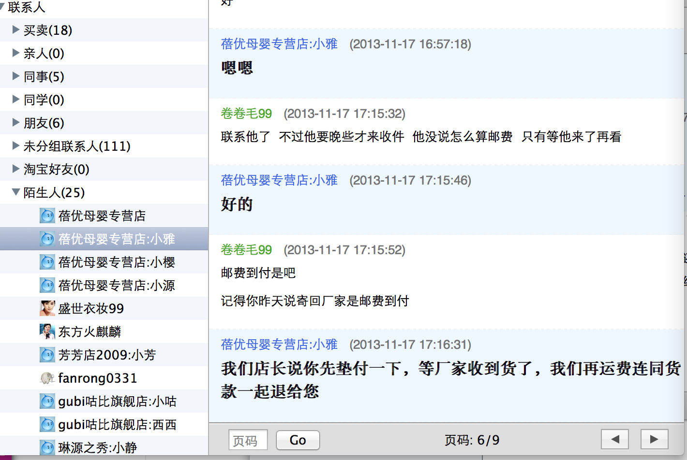The image size is (687, 460).
Task: Click the photo avatar of 盛世衣妆99
Action: click(47, 308)
